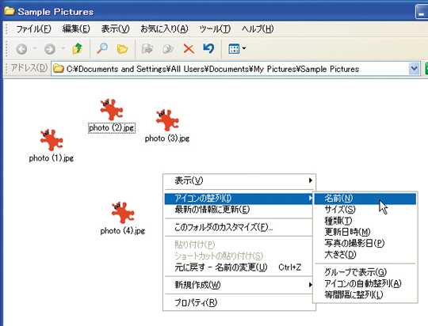Image resolution: width=428 pixels, height=326 pixels.
Task: Choose プロパティ(R) in context menu
Action: 239,302
